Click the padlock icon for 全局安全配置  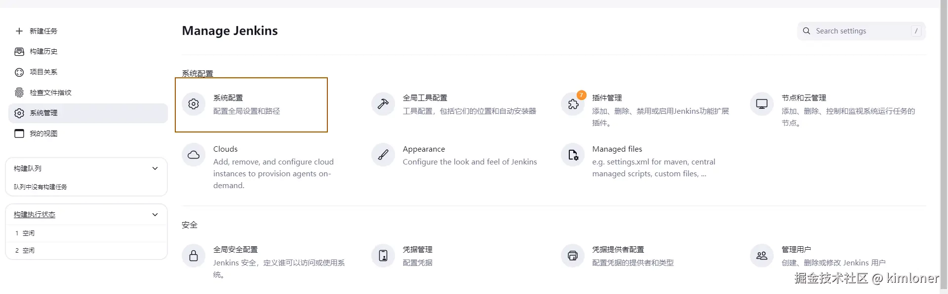pos(194,256)
